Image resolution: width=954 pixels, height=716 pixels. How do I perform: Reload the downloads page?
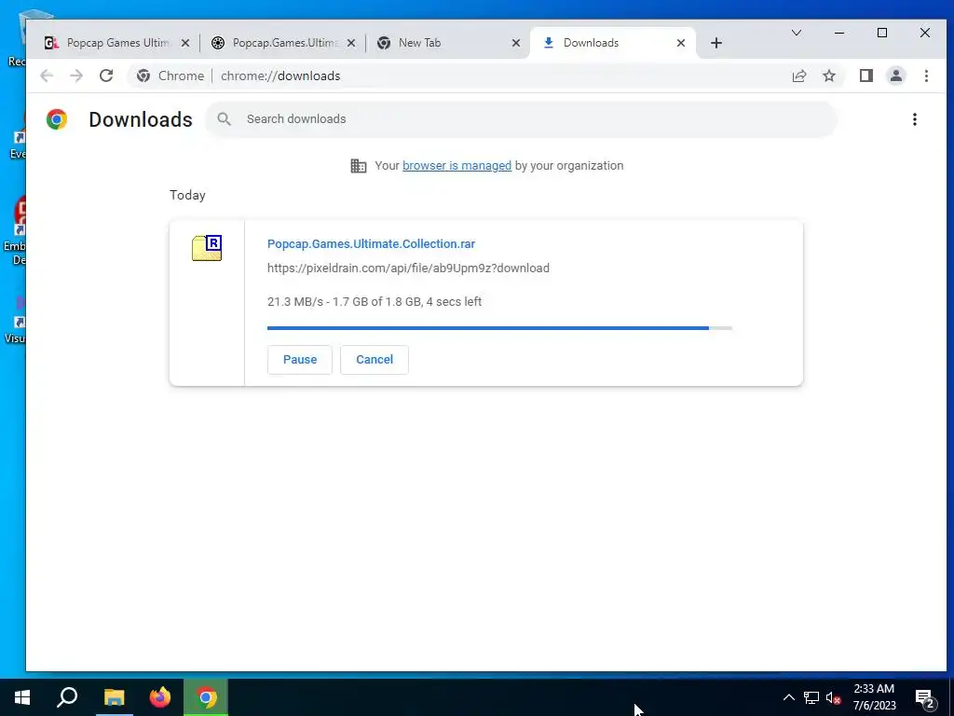(x=106, y=76)
